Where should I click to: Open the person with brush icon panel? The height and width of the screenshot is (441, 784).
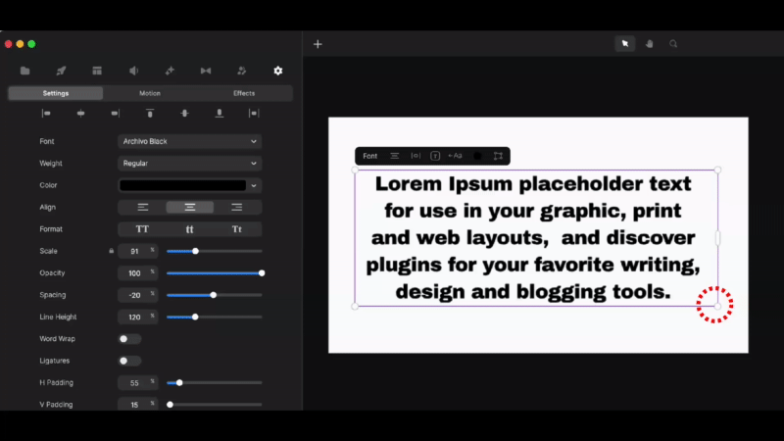(241, 71)
